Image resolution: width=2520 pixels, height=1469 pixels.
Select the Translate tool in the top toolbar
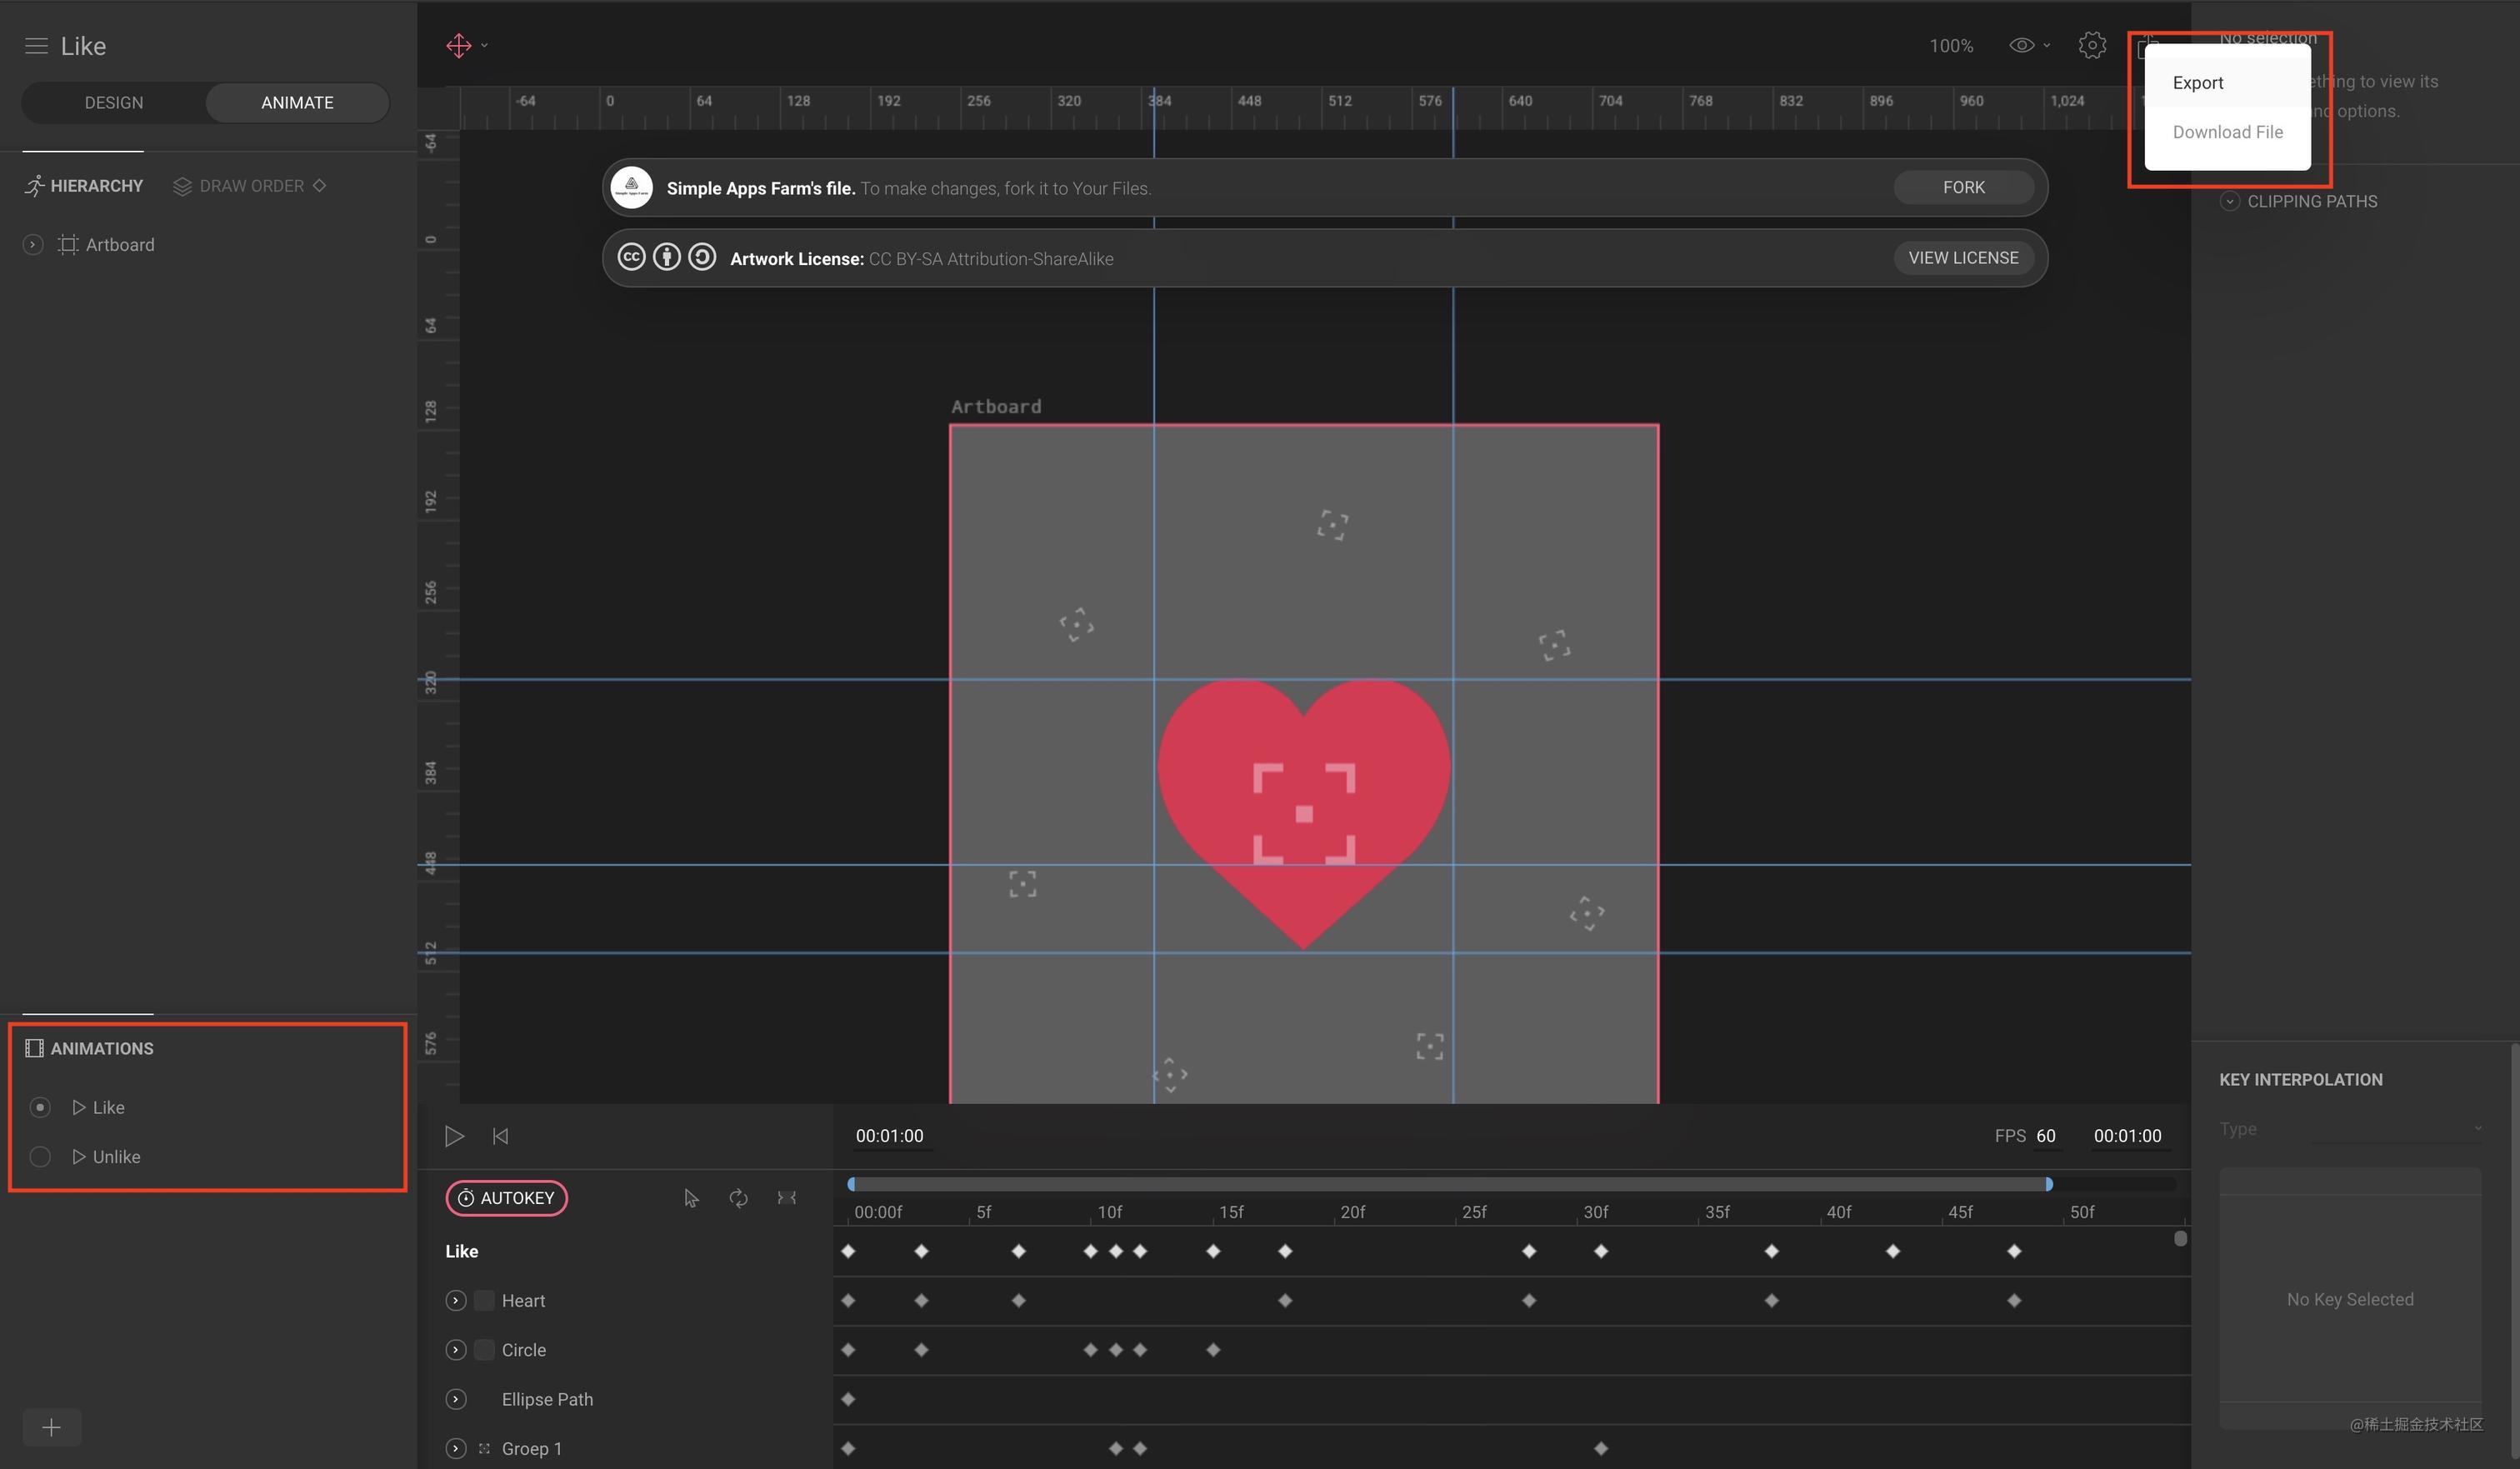coord(458,46)
